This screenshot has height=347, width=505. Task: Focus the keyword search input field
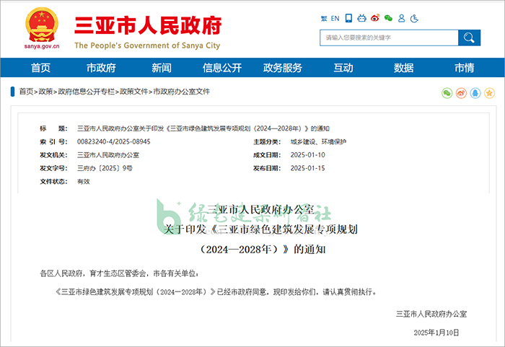[x=388, y=38]
